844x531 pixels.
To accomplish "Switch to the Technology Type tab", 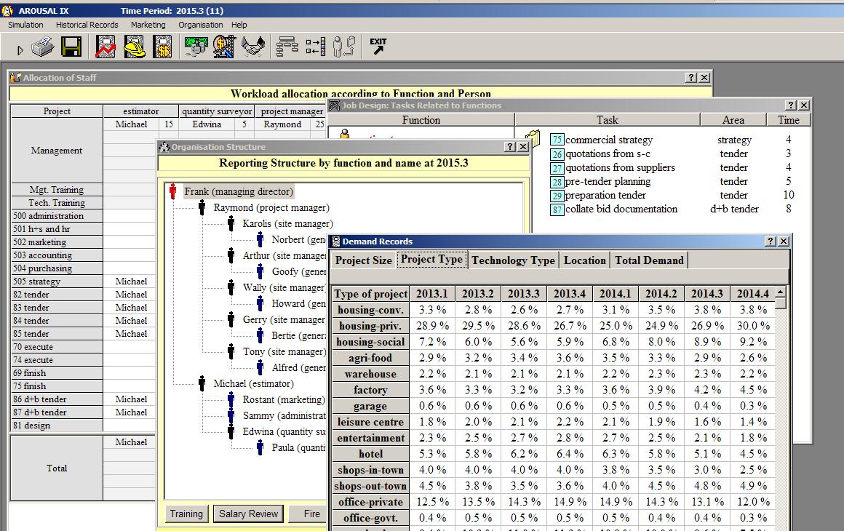I will [513, 260].
